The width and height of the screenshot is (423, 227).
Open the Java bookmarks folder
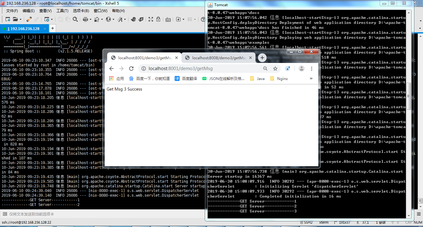pyautogui.click(x=257, y=78)
